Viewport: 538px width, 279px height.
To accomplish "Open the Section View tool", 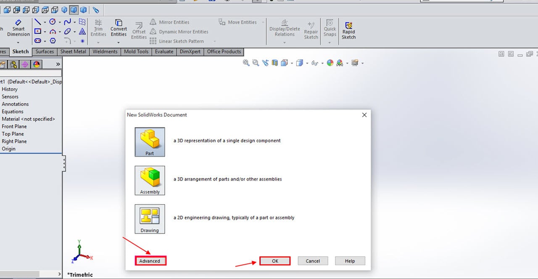I will pos(274,63).
